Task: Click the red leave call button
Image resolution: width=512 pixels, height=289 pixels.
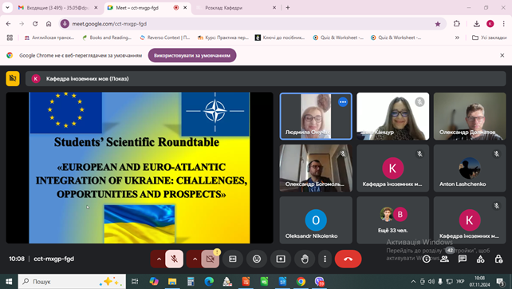Action: click(x=348, y=259)
